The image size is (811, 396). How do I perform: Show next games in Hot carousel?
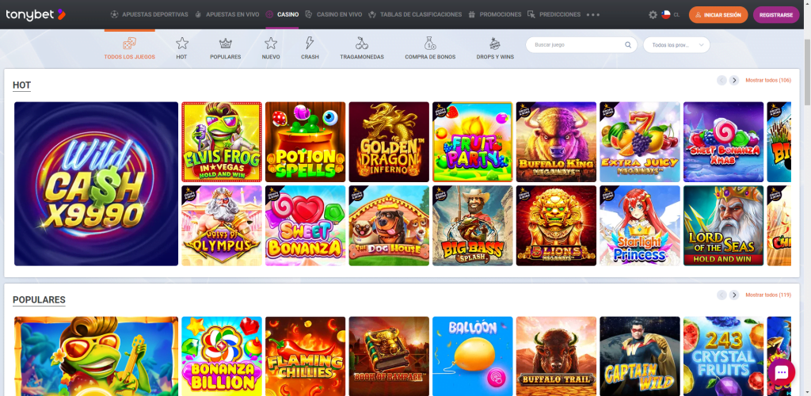(734, 80)
